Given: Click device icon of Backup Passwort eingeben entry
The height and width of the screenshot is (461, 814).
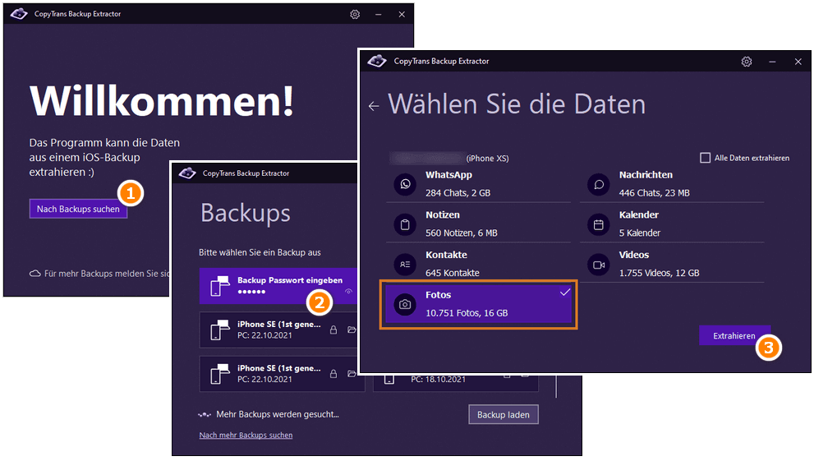Looking at the screenshot, I should [x=220, y=286].
